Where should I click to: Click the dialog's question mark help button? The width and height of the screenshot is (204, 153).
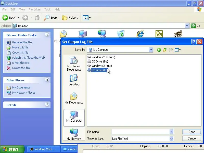click(x=194, y=42)
